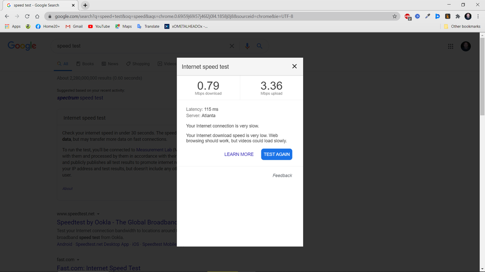Open the Extensions puzzle piece menu

click(x=457, y=16)
